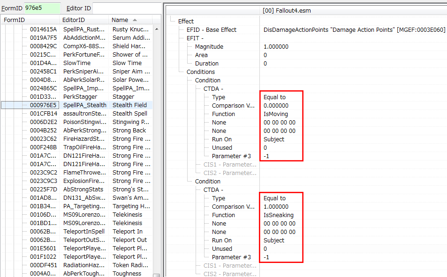Select the AbPerkSolarP Solar Power record

coord(76,80)
